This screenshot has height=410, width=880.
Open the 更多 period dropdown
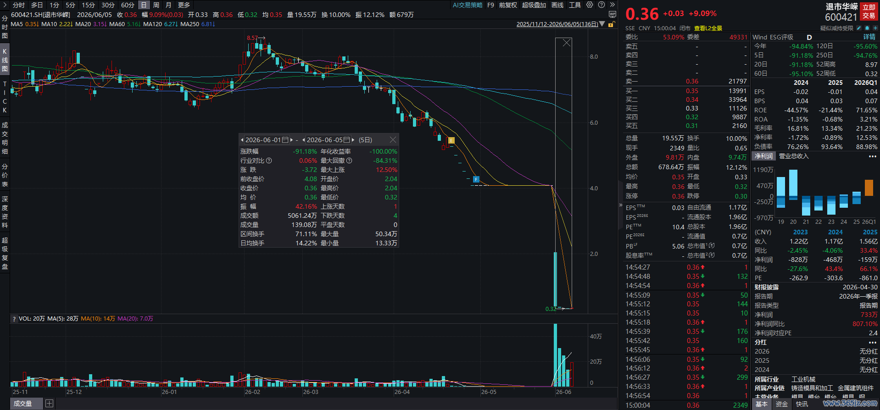pos(184,5)
